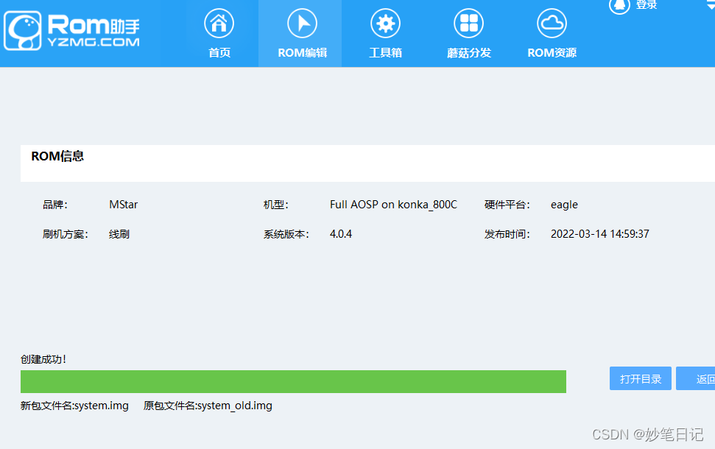This screenshot has height=449, width=715.
Task: Click the green completed progress bar
Action: (x=293, y=381)
